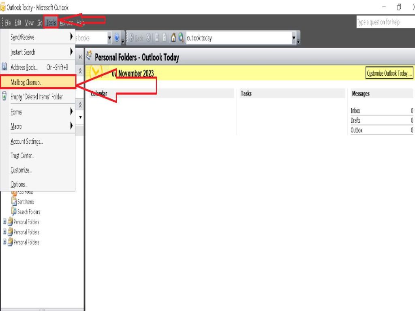415x311 pixels.
Task: Click the Tools menu
Action: [x=51, y=23]
